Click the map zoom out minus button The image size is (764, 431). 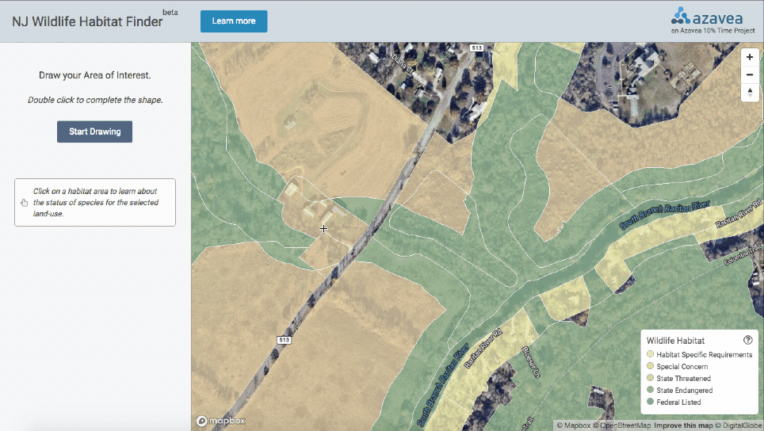(750, 75)
